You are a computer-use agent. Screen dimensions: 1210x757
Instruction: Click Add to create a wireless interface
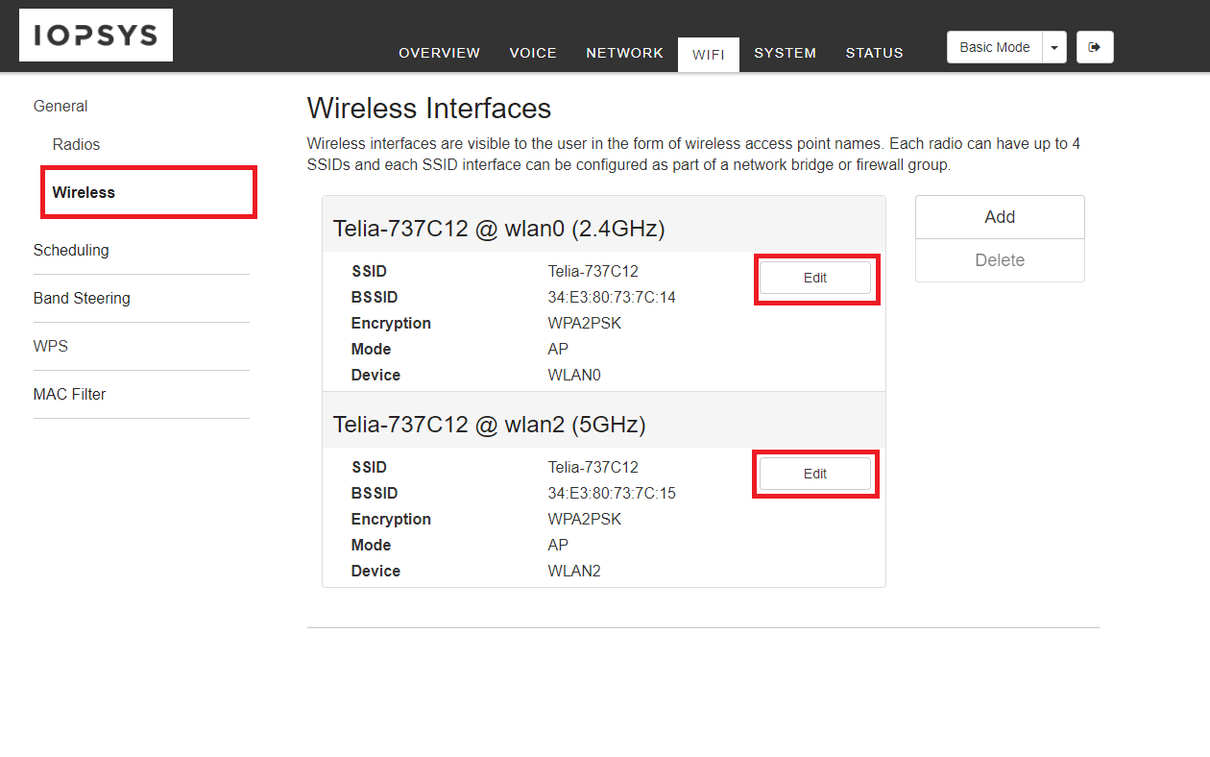pos(1000,217)
